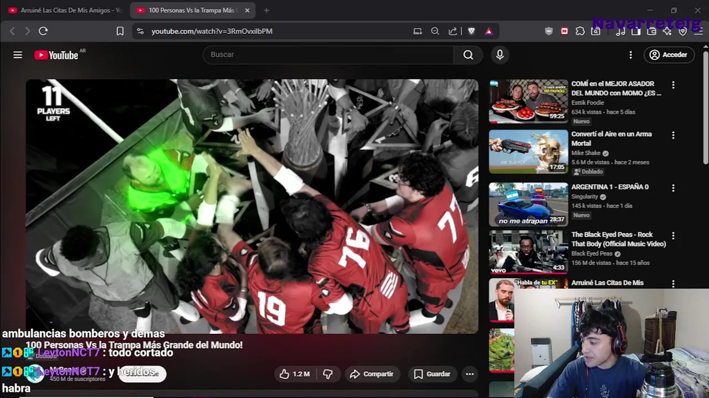Open options for Convertí el Aire video
This screenshot has height=398, width=709.
click(x=673, y=135)
